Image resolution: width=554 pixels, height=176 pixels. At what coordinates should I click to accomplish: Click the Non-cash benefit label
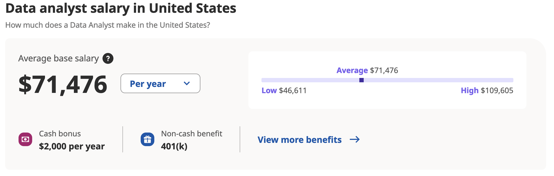(x=192, y=134)
